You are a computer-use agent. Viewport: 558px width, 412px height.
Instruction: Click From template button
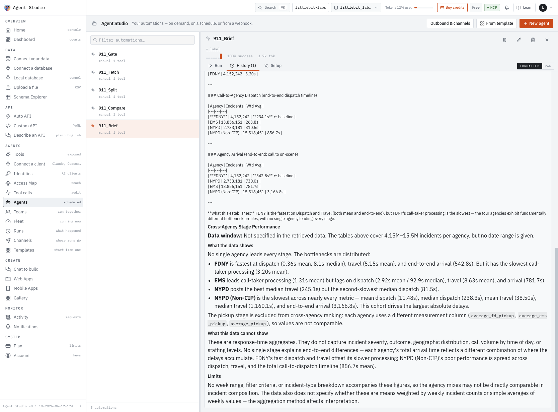(x=496, y=23)
